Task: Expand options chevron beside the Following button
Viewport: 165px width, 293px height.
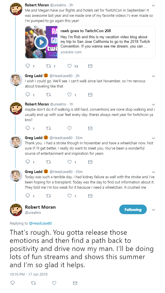Action: [x=153, y=210]
